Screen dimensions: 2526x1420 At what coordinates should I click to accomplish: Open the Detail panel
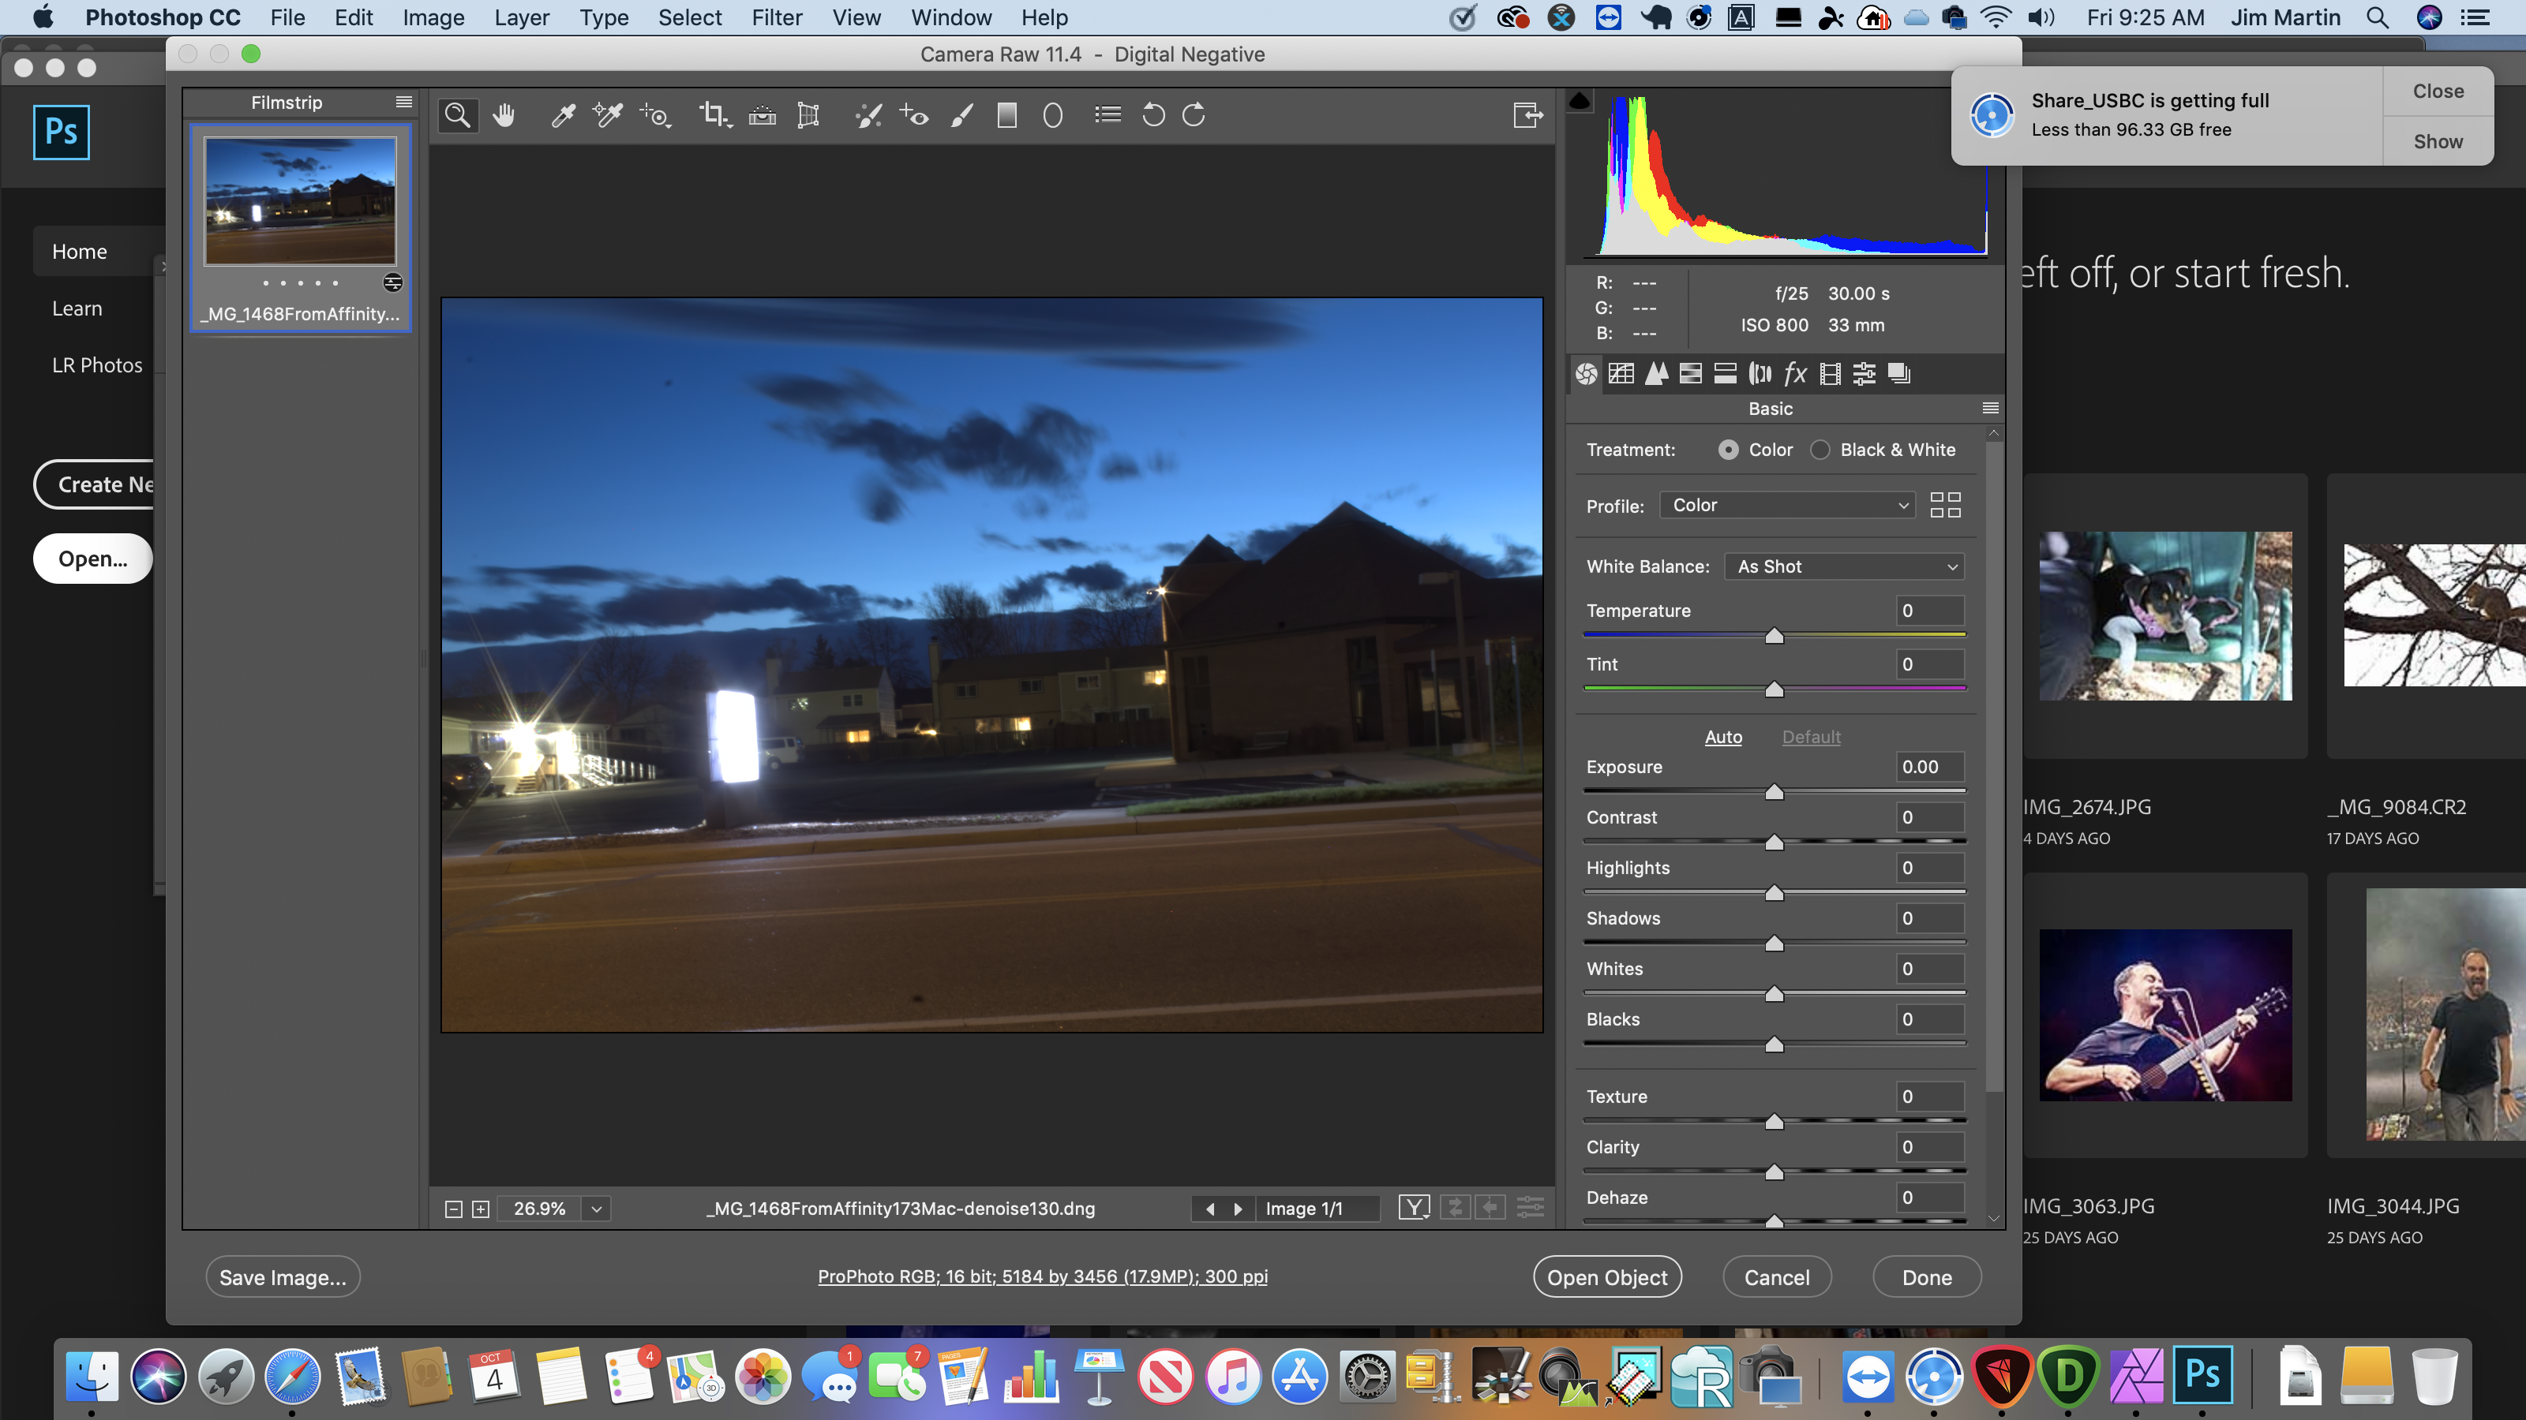point(1656,373)
